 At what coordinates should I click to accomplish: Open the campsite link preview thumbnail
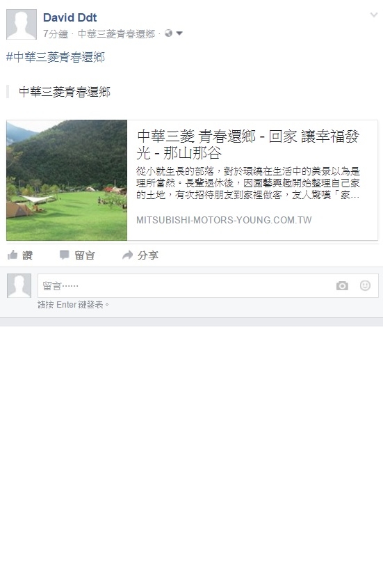point(67,180)
